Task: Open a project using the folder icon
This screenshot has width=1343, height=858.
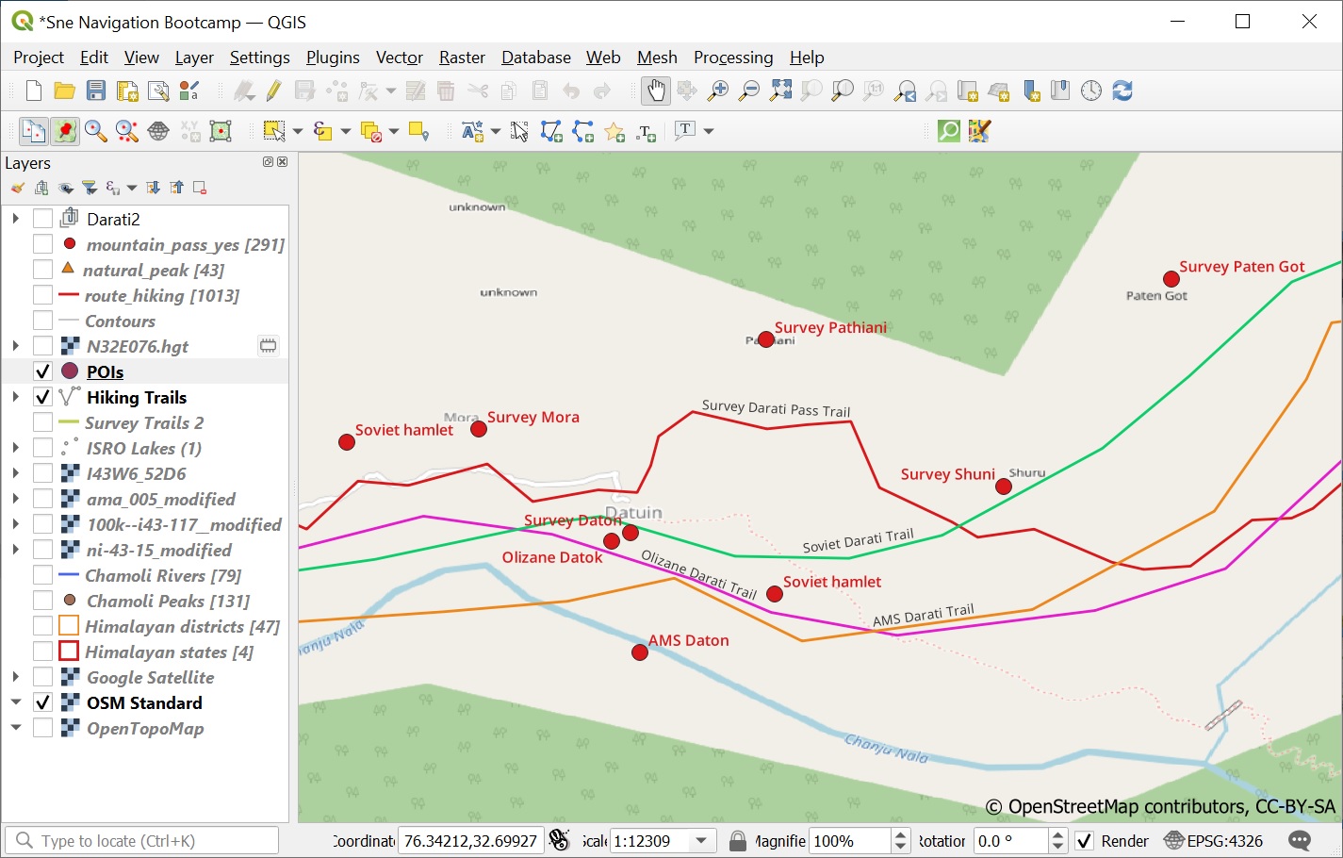Action: (65, 91)
